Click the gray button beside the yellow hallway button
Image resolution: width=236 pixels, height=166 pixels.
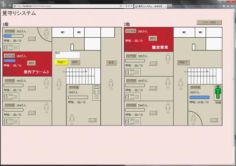coord(75,62)
